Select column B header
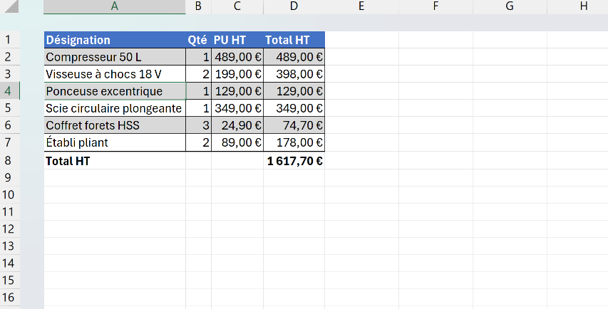This screenshot has width=608, height=309. [198, 6]
